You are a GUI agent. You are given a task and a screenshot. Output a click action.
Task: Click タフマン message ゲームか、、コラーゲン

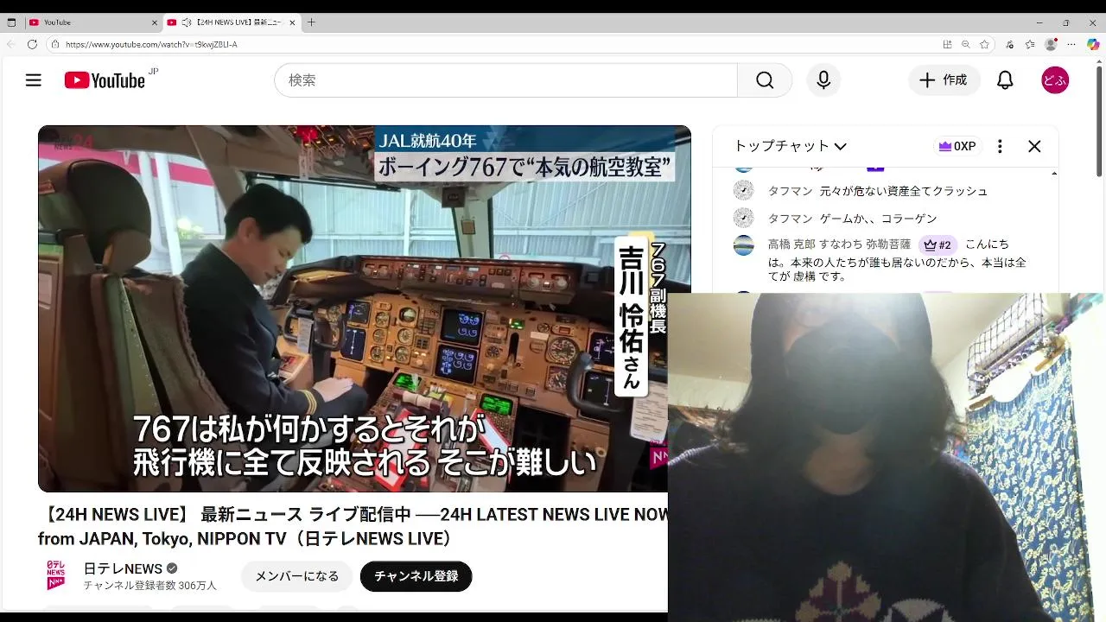879,219
